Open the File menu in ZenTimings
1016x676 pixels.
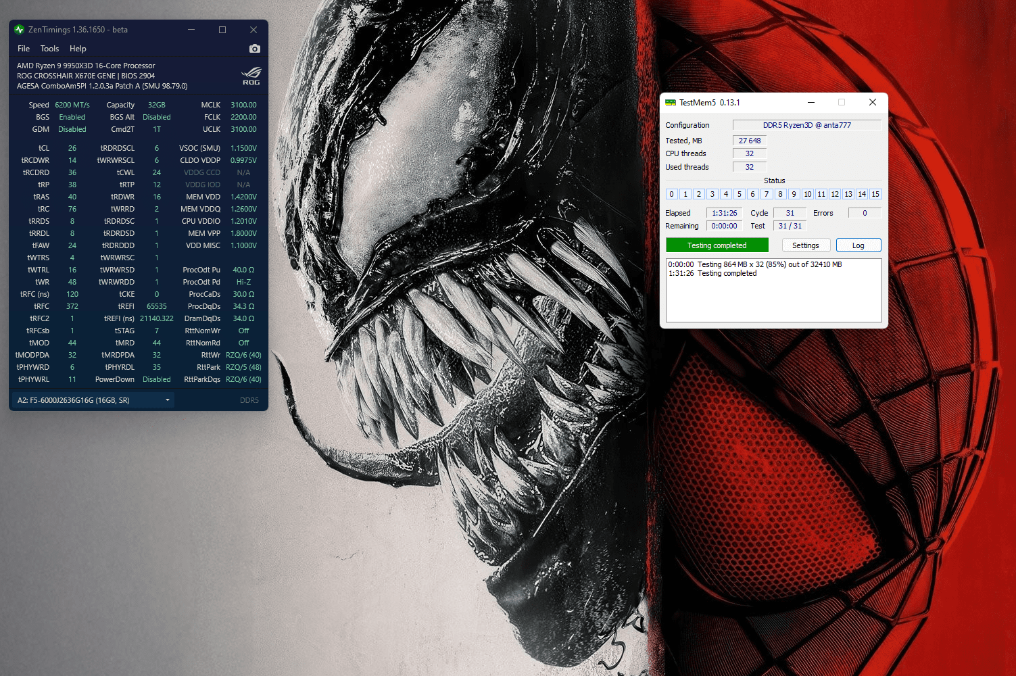(x=24, y=49)
